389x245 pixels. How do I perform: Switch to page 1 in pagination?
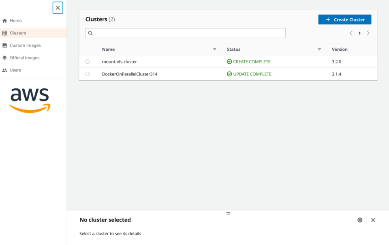pos(359,33)
